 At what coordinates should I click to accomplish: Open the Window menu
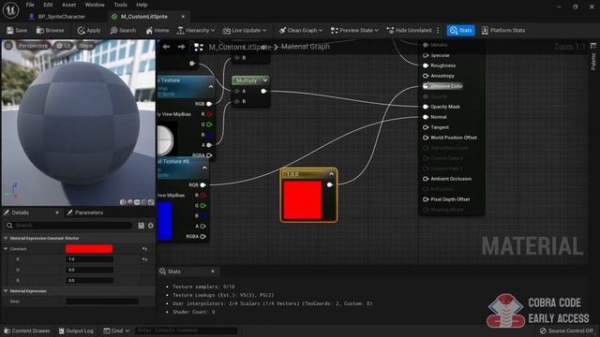[x=95, y=5]
